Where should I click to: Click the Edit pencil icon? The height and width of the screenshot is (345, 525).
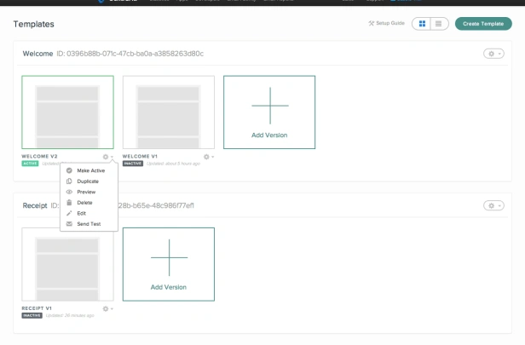(69, 213)
